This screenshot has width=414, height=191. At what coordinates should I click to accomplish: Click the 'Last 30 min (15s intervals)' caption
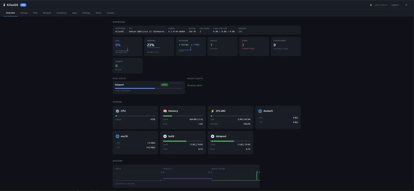(125, 184)
